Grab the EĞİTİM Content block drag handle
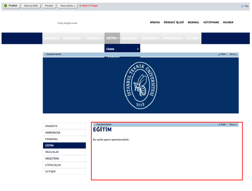Viewport: 252px width, 191px height. (x=94, y=125)
